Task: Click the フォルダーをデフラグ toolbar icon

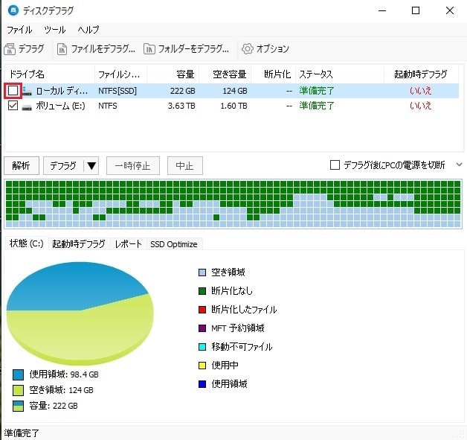Action: click(x=149, y=49)
